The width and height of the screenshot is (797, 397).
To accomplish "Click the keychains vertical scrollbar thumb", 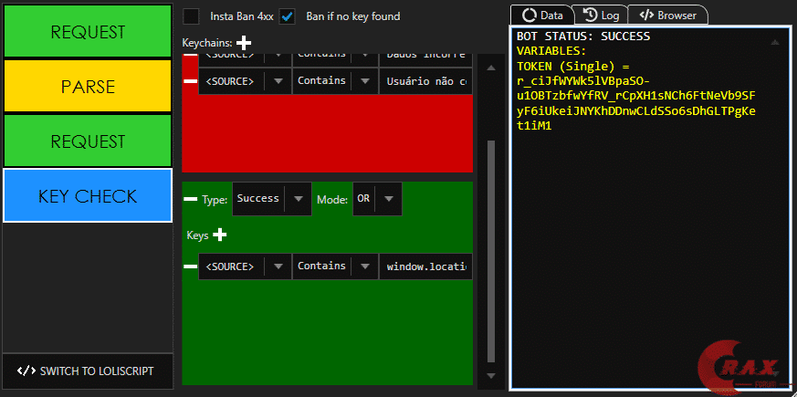I will click(490, 252).
